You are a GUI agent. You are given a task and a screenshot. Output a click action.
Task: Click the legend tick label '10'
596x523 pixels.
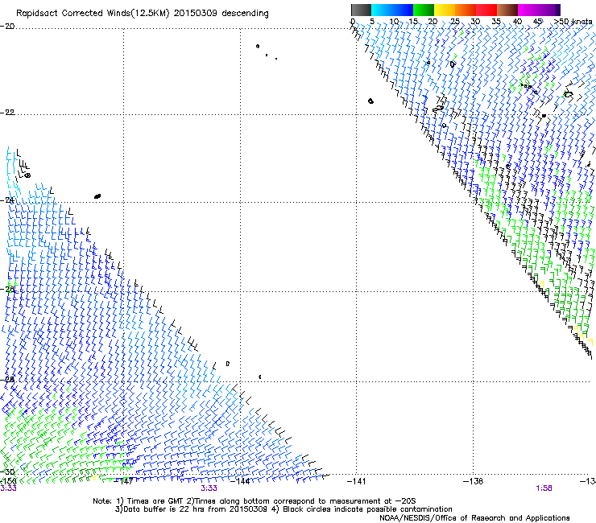[x=394, y=22]
